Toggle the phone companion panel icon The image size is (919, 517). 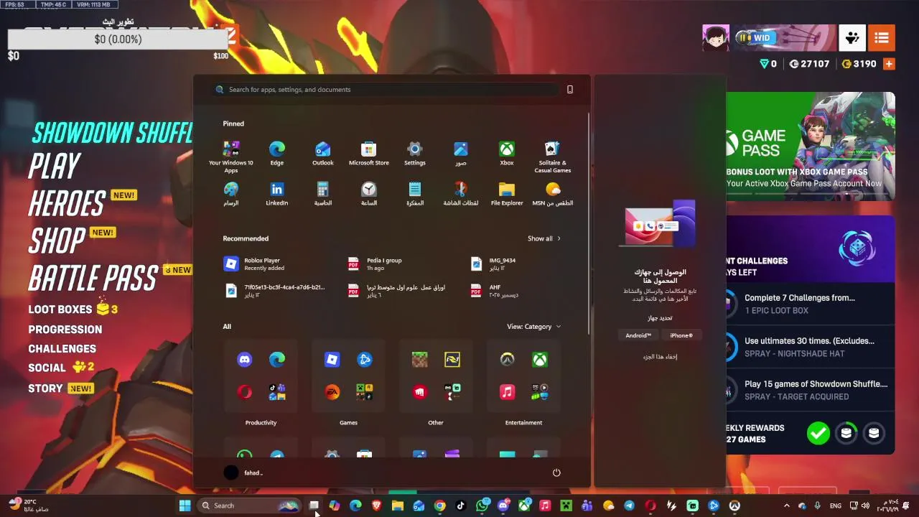click(570, 90)
